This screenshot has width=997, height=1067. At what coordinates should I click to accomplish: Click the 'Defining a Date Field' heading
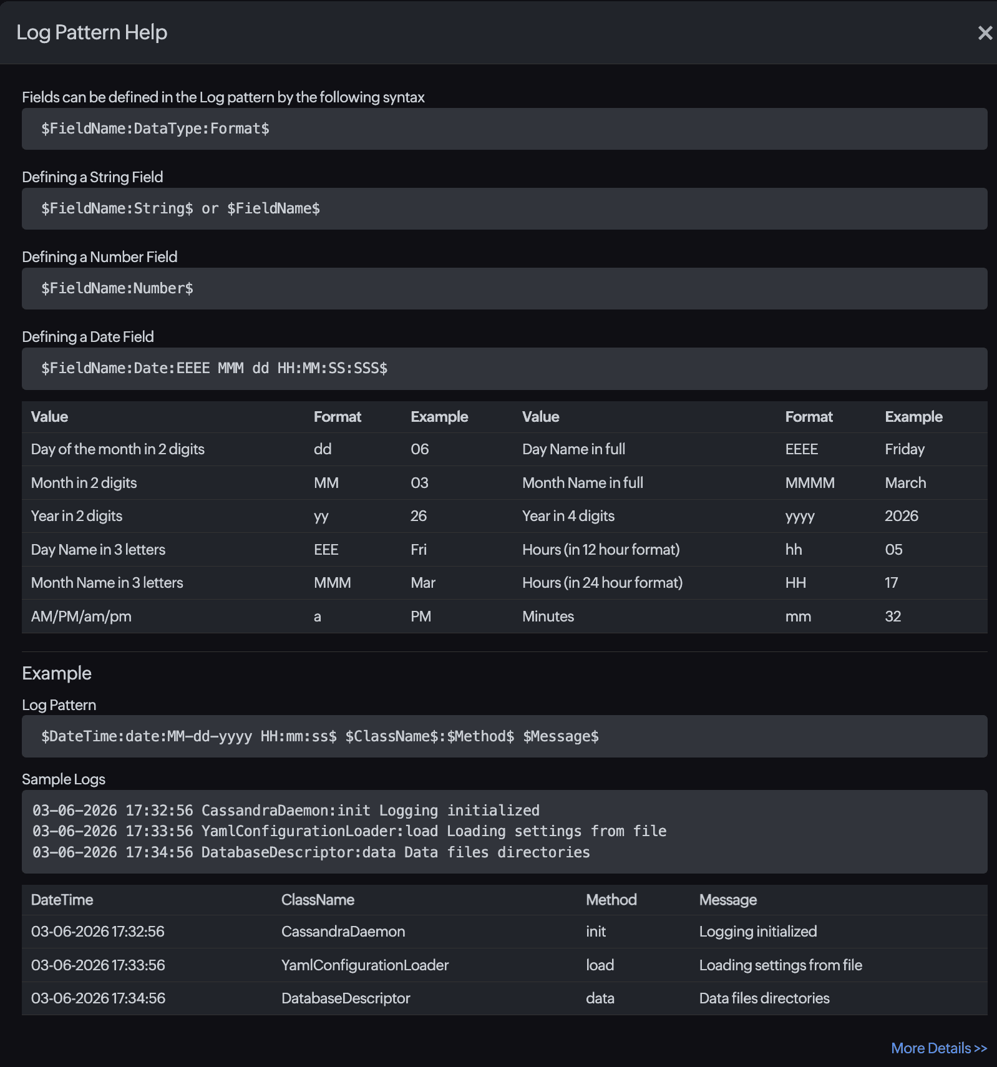click(x=88, y=337)
